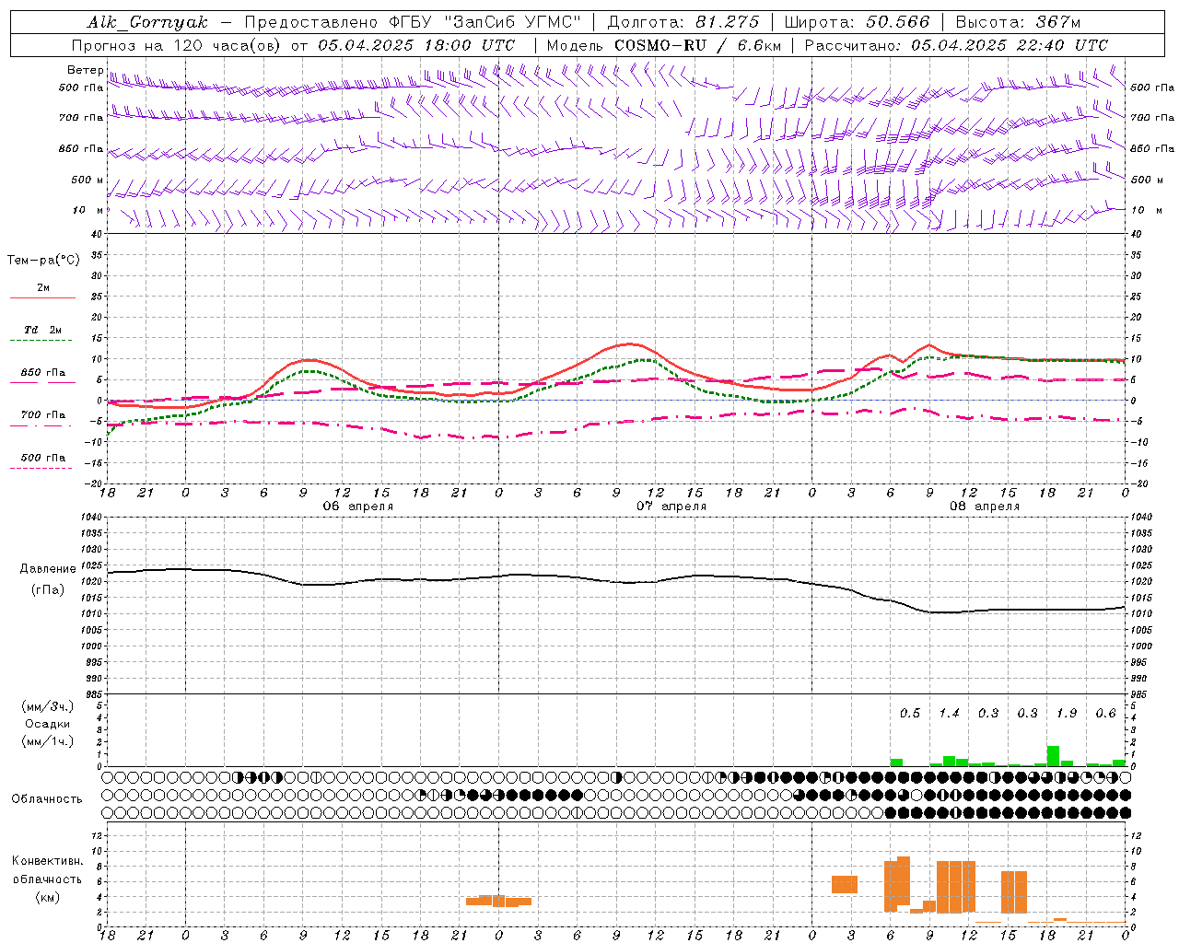
Task: Click the '06 апреля' date label
Action: (357, 506)
